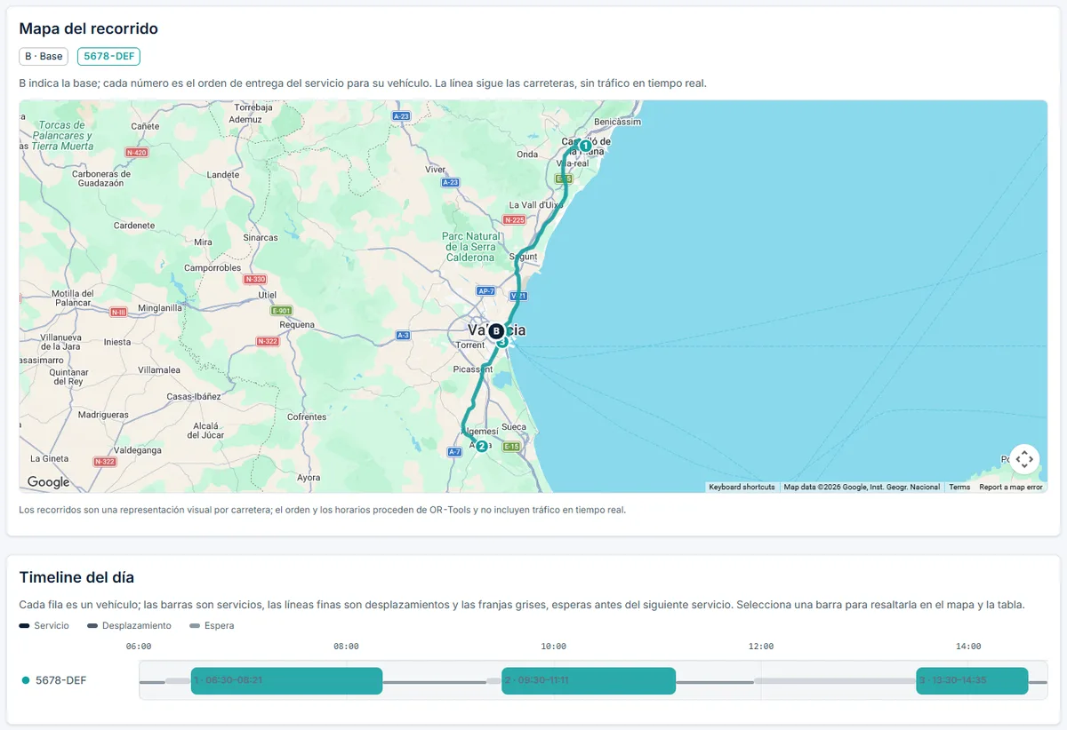Toggle the 5678-DEF vehicle chip
Image resolution: width=1067 pixels, height=730 pixels.
[108, 56]
